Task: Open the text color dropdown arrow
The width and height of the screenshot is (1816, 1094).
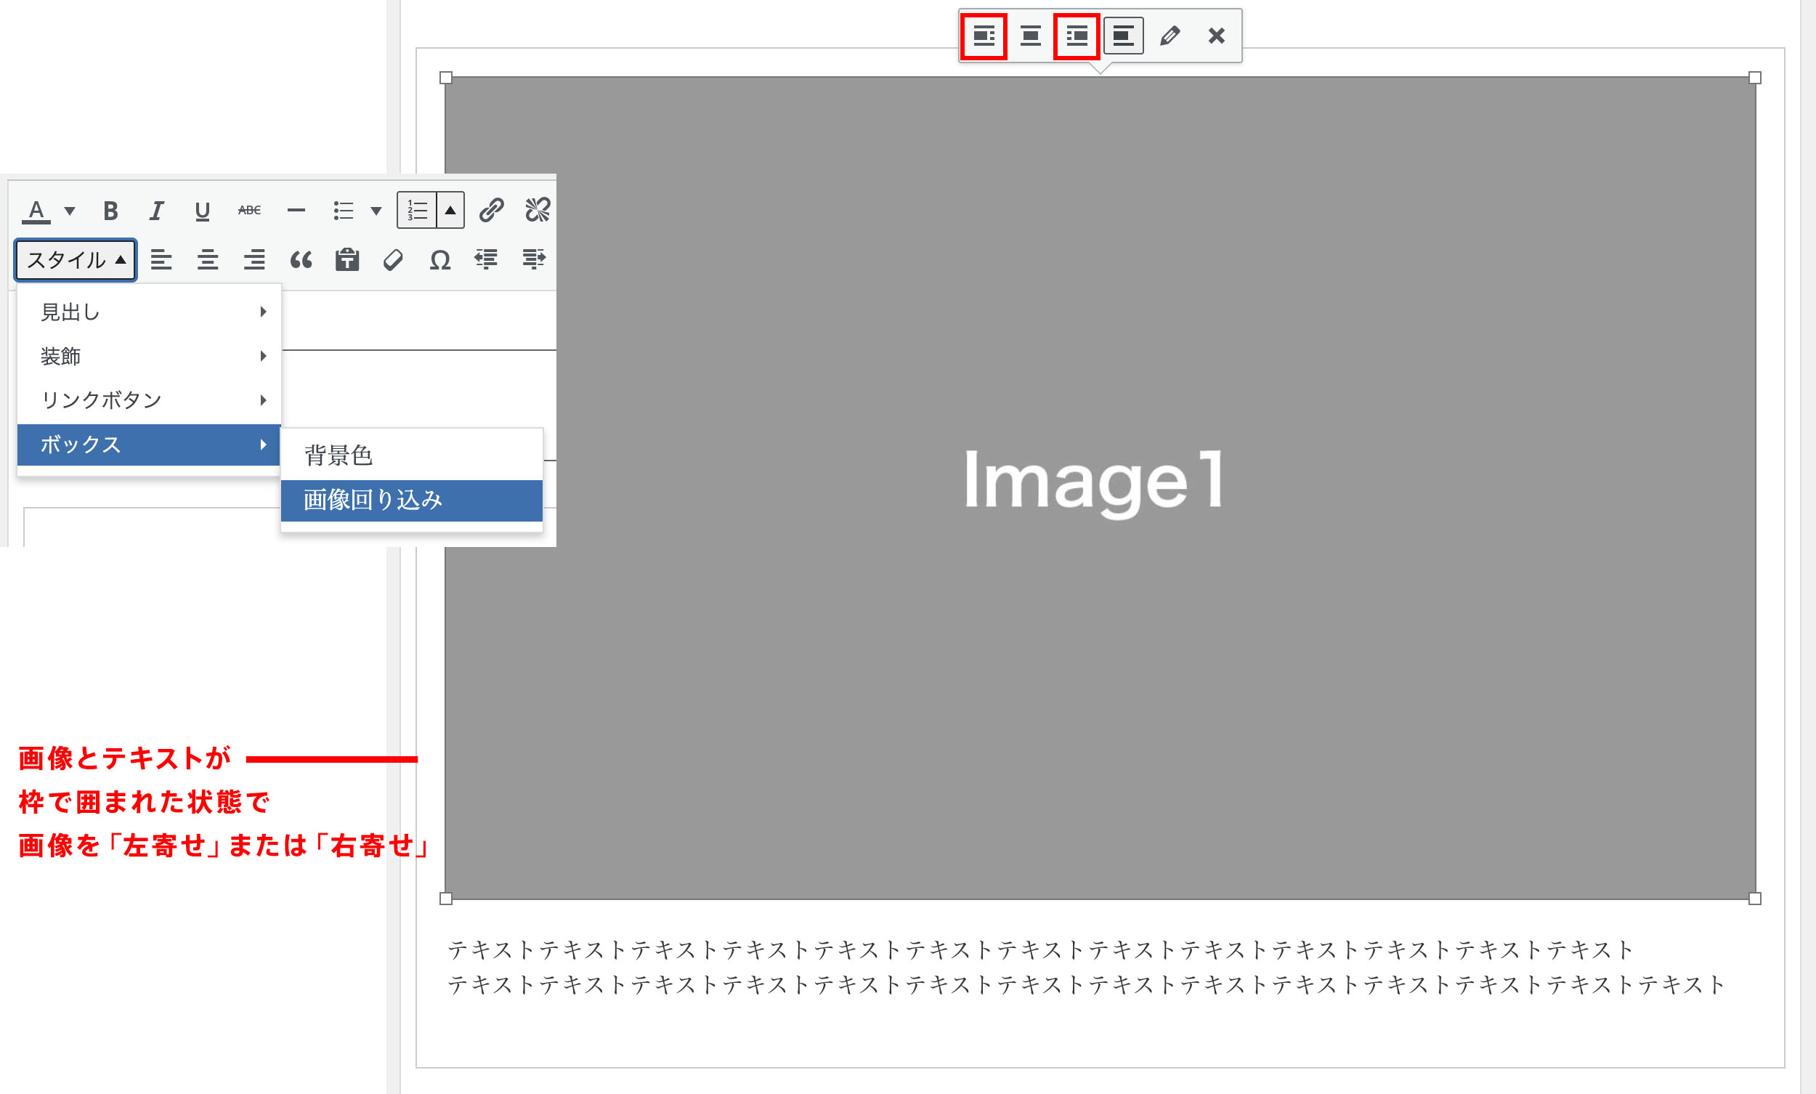Action: click(x=70, y=211)
